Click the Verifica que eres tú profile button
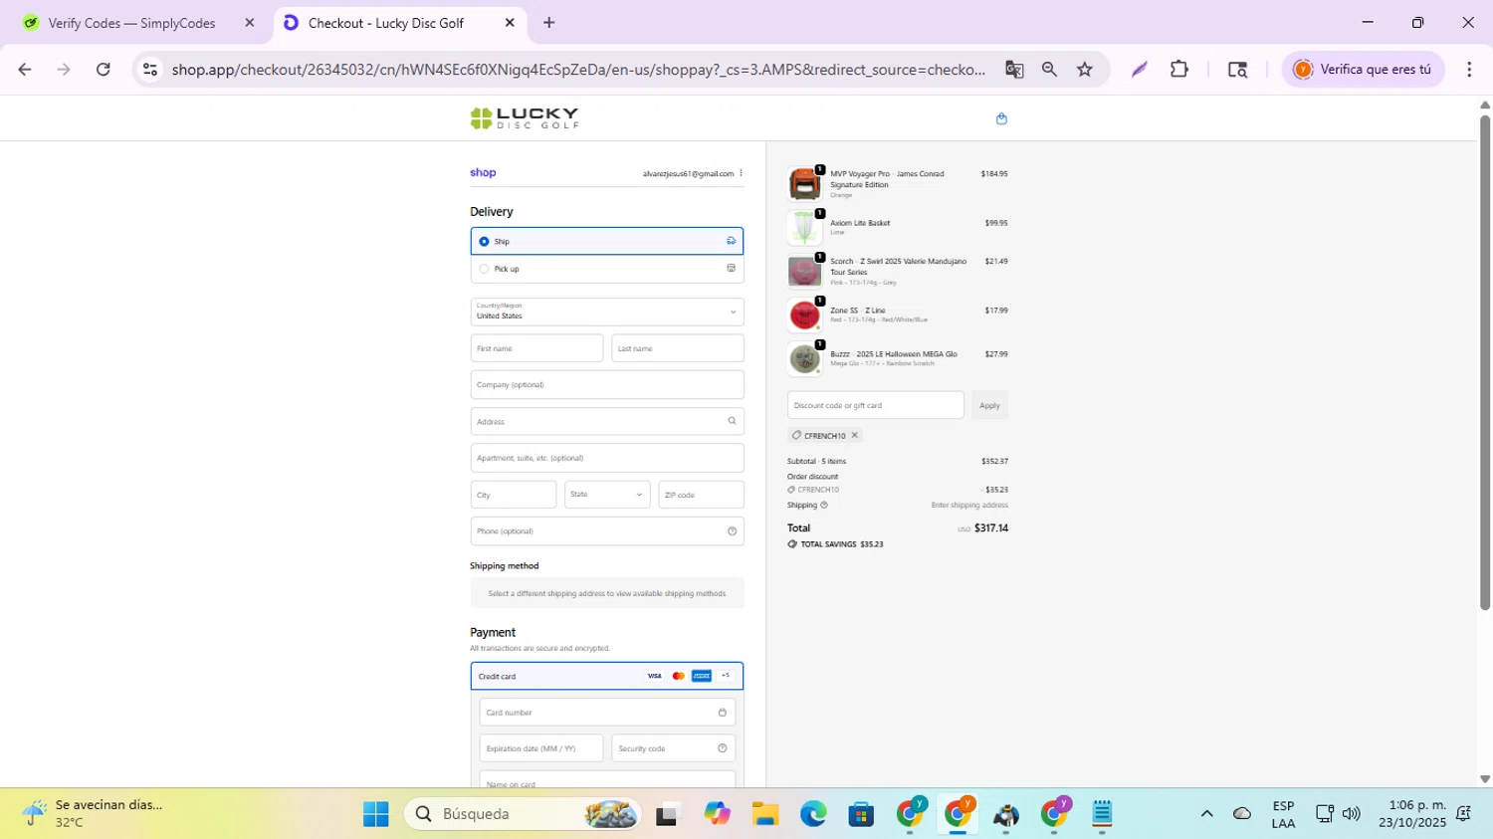 coord(1363,70)
